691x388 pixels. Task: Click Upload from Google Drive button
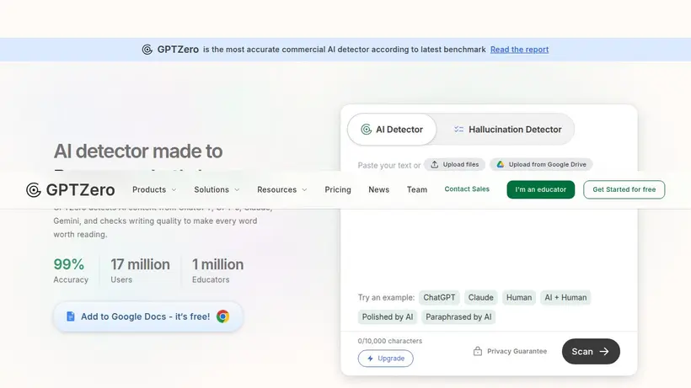click(x=541, y=164)
